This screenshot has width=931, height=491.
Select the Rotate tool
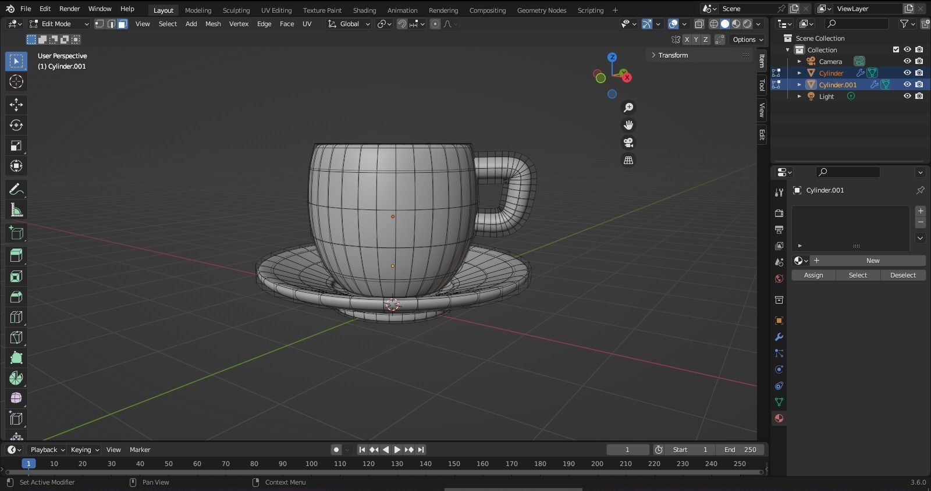[x=16, y=125]
